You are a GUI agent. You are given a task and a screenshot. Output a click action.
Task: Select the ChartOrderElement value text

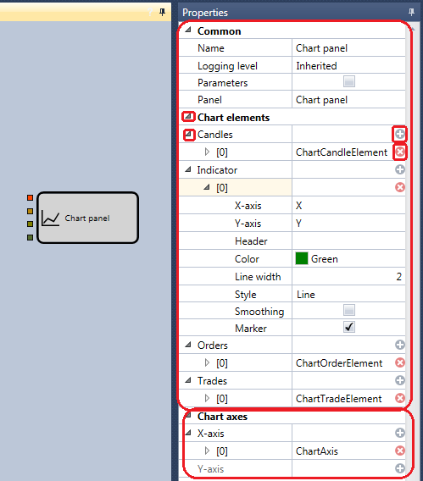(x=339, y=363)
